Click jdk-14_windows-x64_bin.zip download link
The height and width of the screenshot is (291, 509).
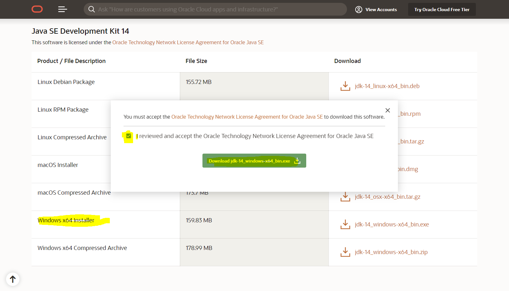point(391,252)
